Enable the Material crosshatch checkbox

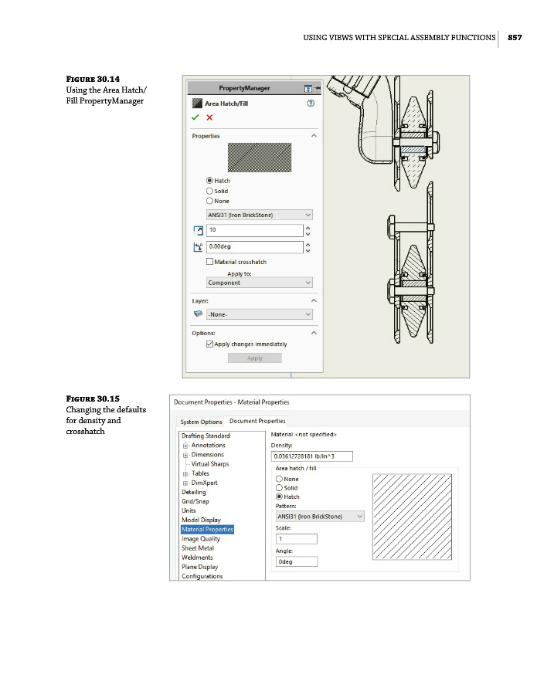[210, 262]
